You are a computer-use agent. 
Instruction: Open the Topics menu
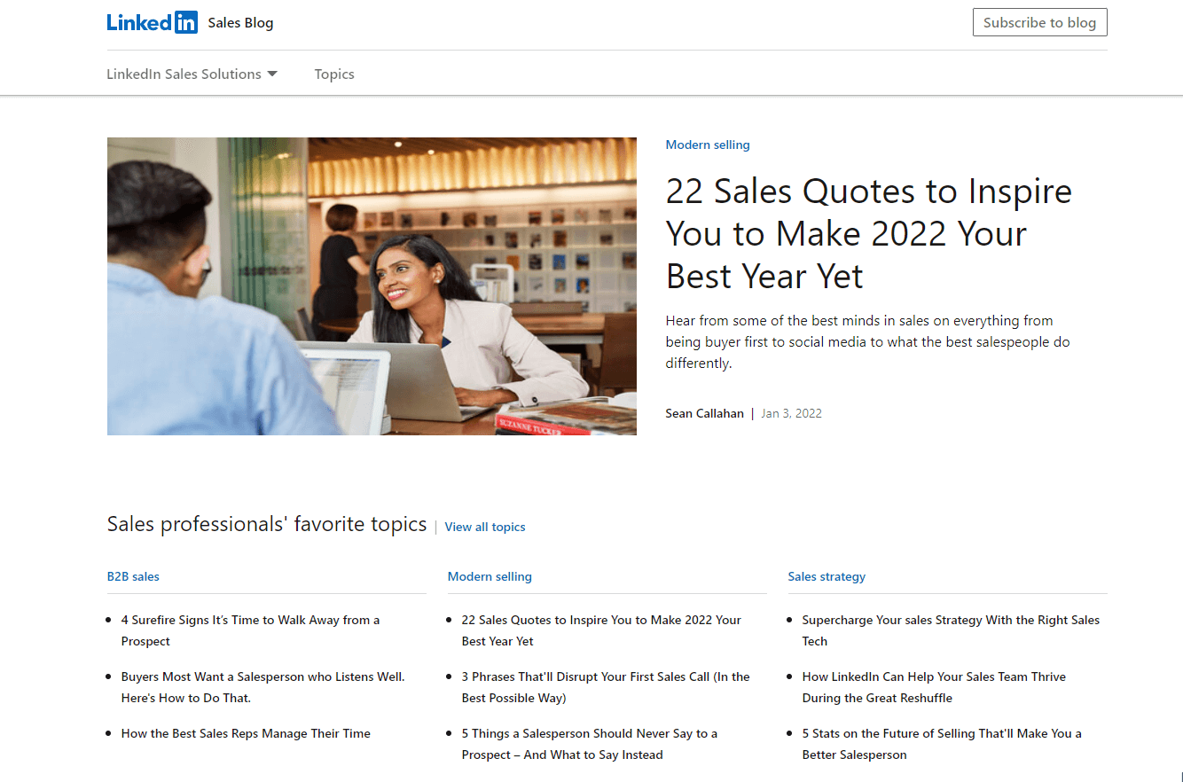334,74
